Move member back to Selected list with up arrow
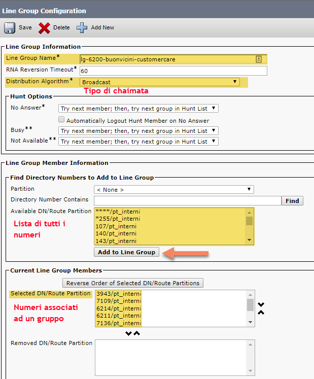This screenshot has width=314, height=379. [x=137, y=333]
